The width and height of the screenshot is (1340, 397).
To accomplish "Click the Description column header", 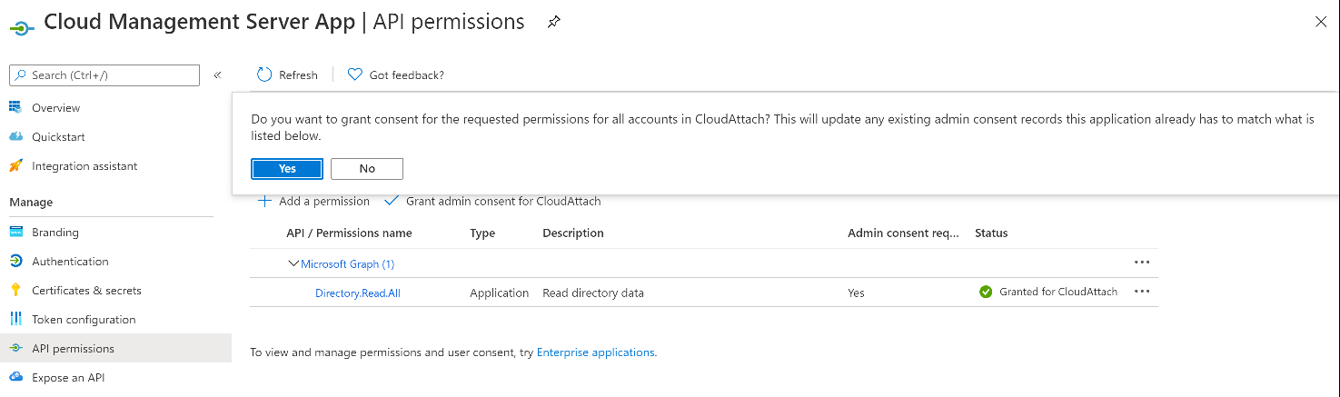I will [x=573, y=233].
